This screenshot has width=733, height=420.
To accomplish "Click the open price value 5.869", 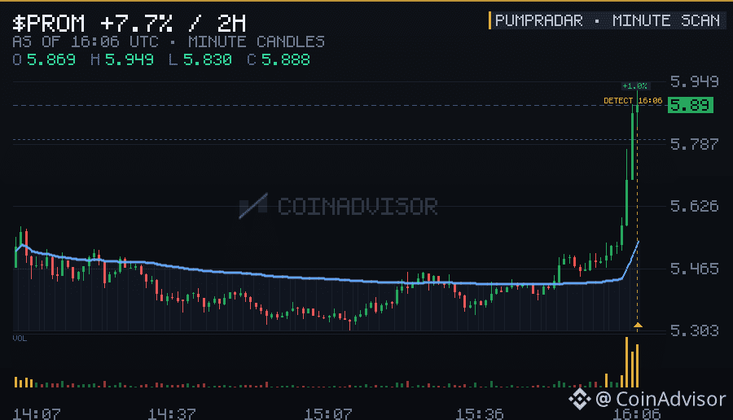I will coord(51,59).
